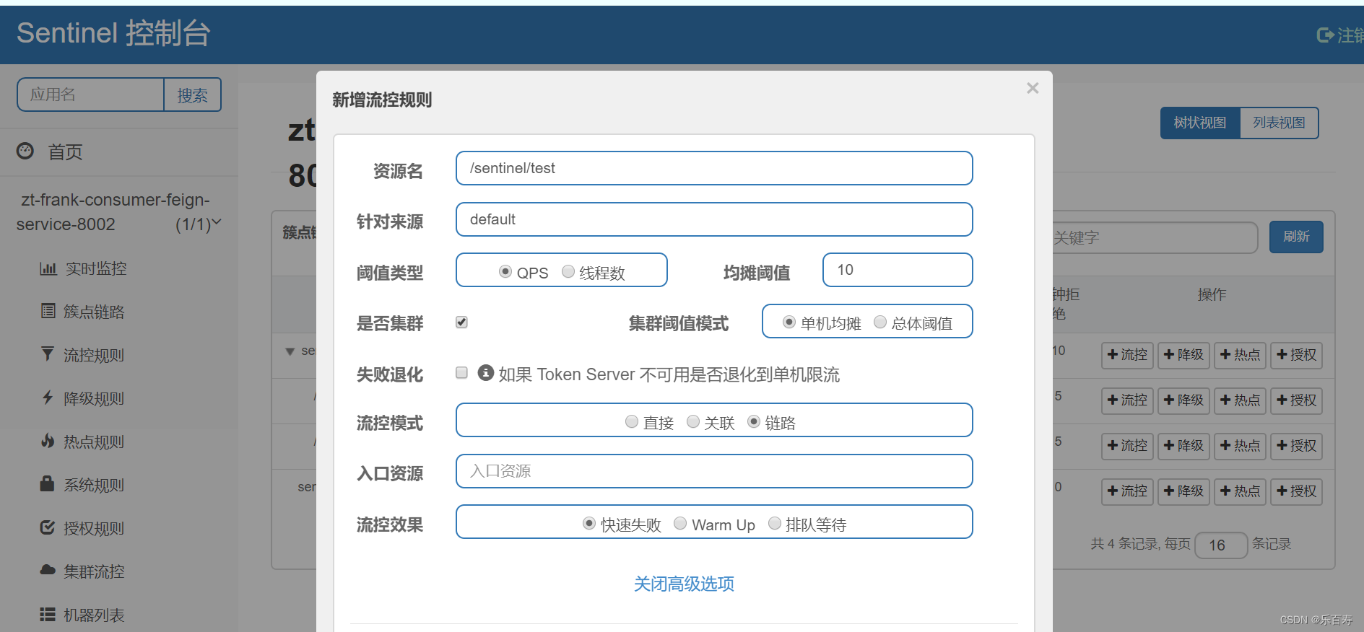
Task: Click the cloud icon of 集群流控
Action: (48, 570)
